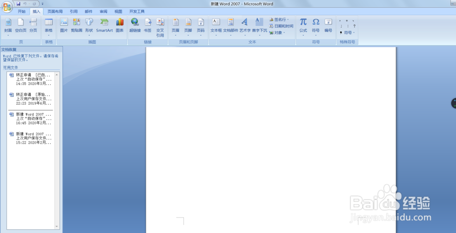Open Customize Quick Access Toolbar dropdown
456x233 pixels.
click(x=42, y=4)
